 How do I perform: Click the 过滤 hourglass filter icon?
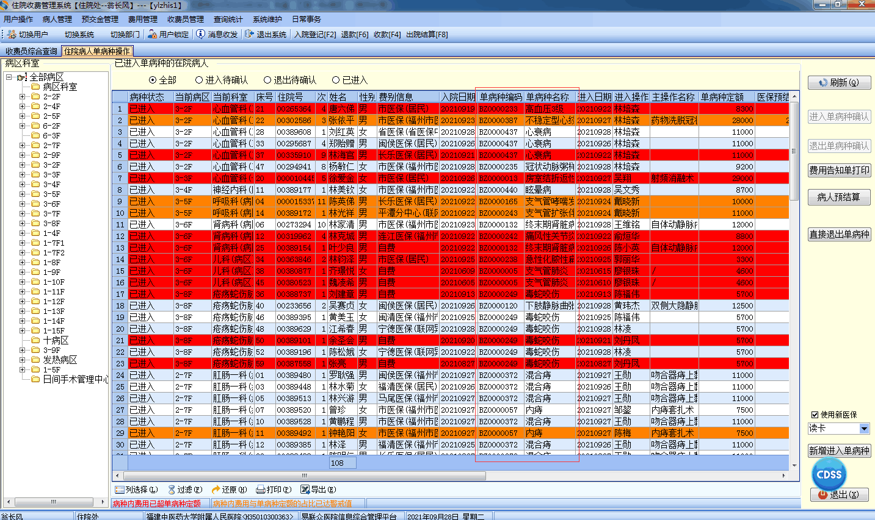coord(172,490)
